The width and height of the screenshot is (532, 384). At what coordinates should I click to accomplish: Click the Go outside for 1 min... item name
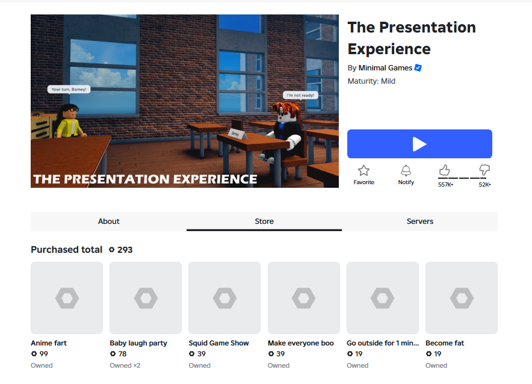(x=382, y=343)
